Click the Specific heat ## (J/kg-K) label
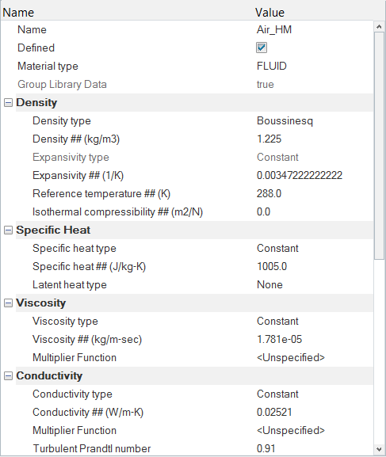The width and height of the screenshot is (386, 457). pyautogui.click(x=89, y=267)
